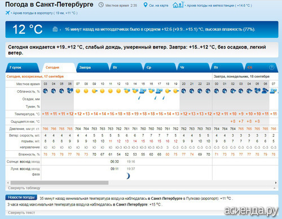282x219 pixels.
Task: Open weather station archive link
Action: coord(219,6)
